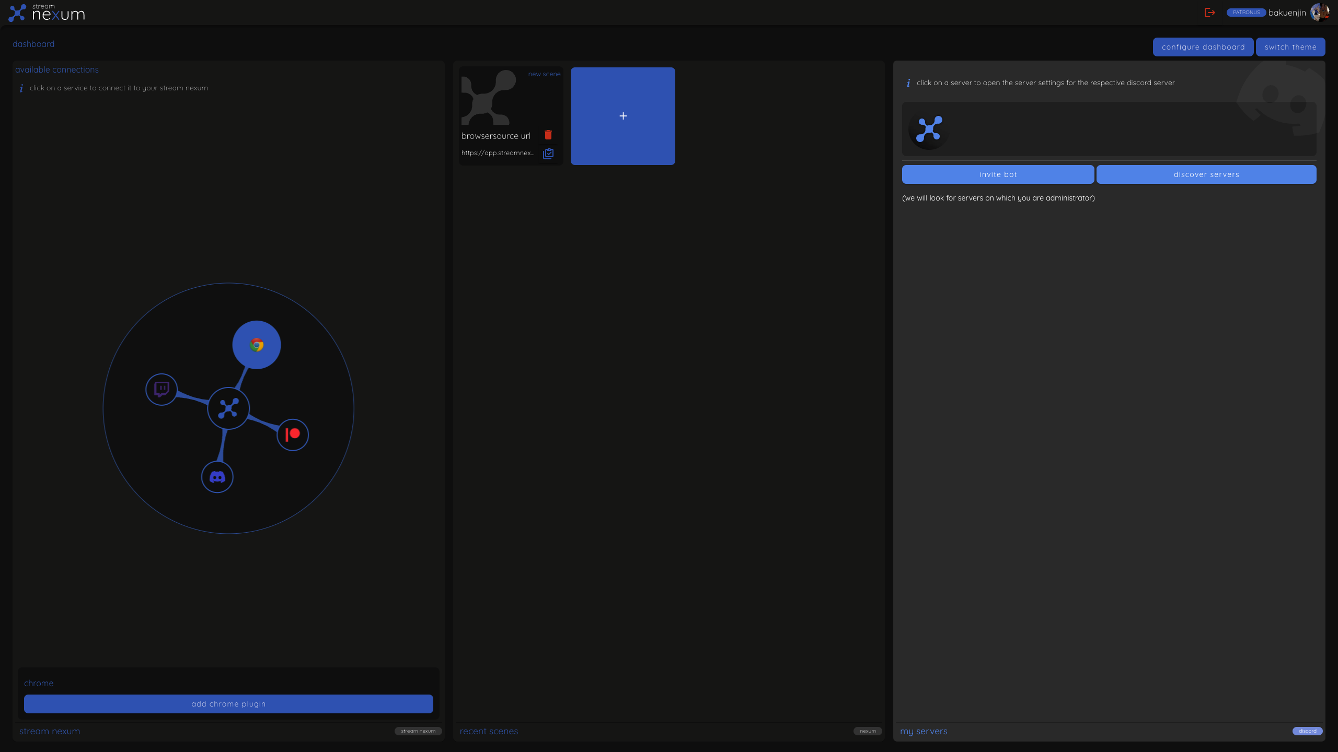Open the new scene thumbnail
This screenshot has height=752, width=1338.
[489, 98]
